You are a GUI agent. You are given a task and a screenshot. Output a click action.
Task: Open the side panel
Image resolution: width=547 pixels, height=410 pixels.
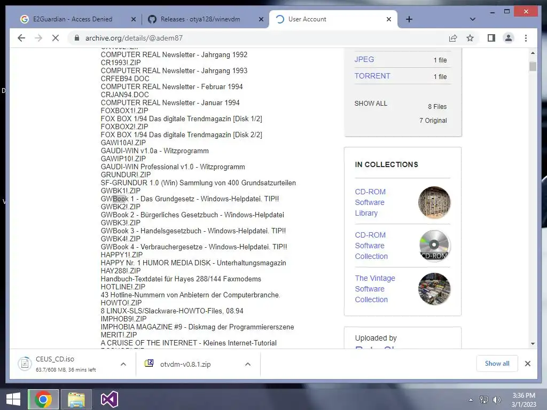491,38
